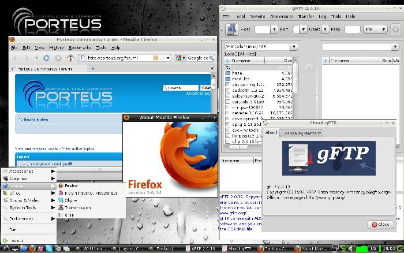
Task: Expand the local directory path dropdown
Action: [x=294, y=47]
